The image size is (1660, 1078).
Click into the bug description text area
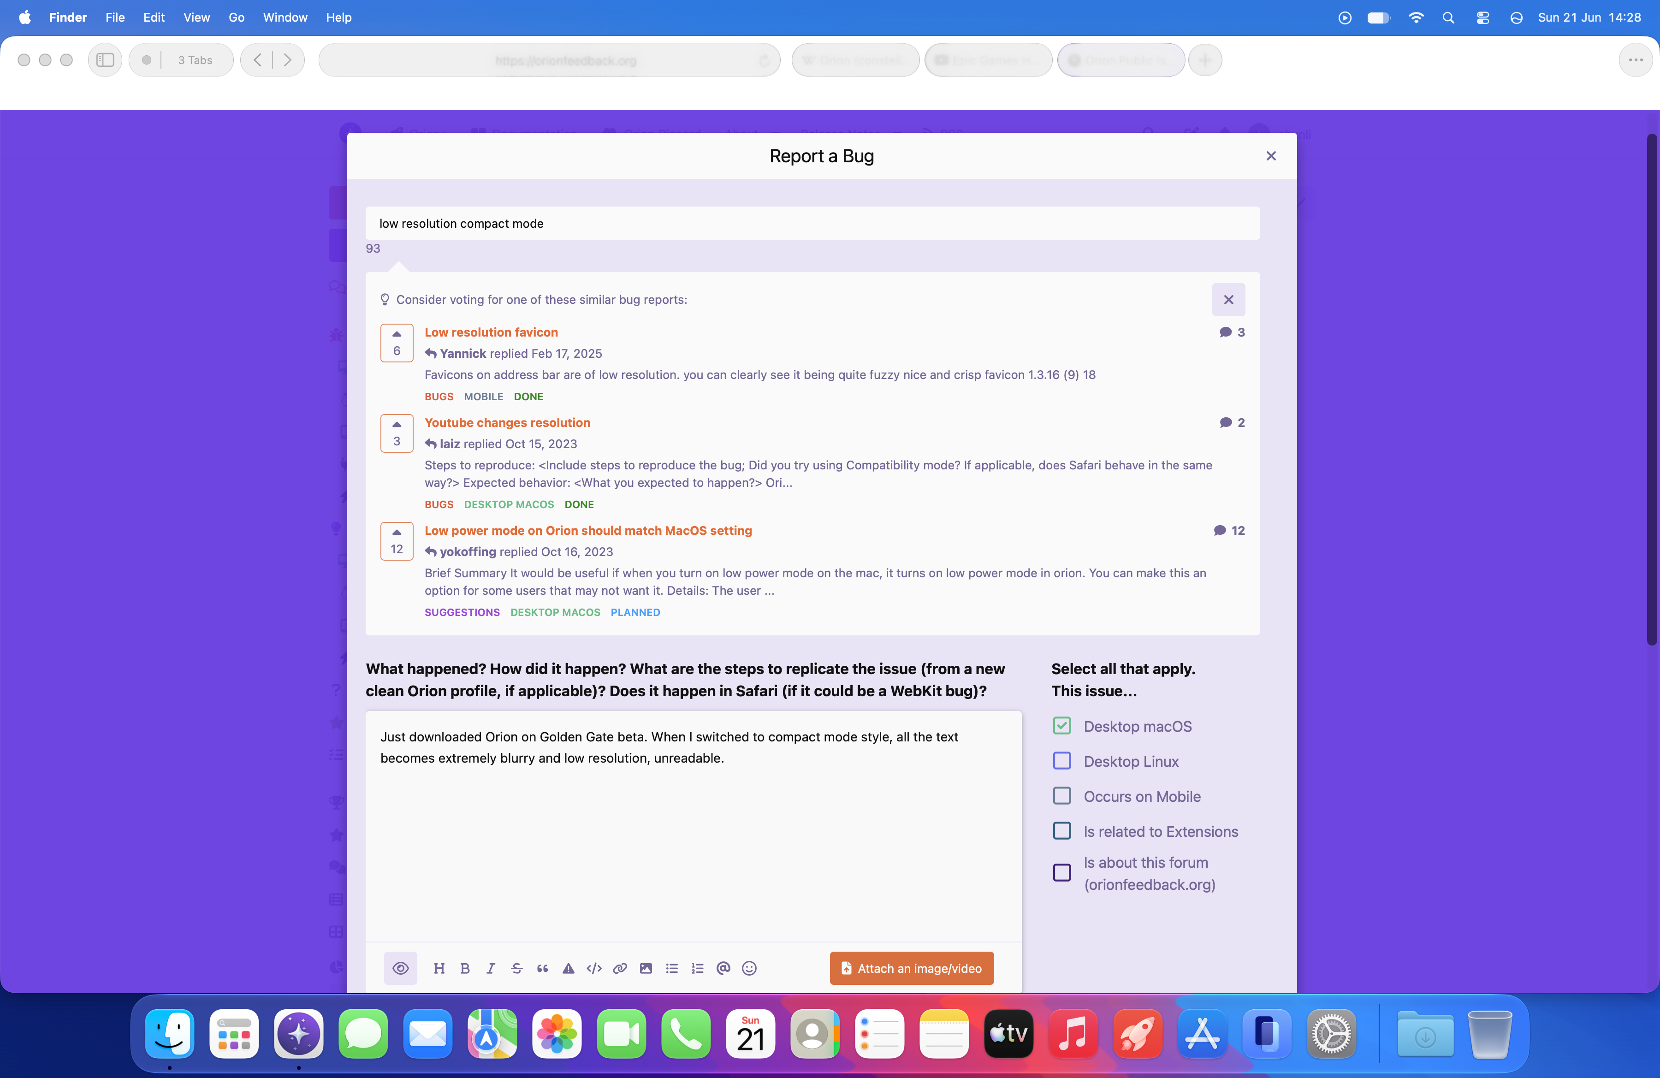point(694,826)
